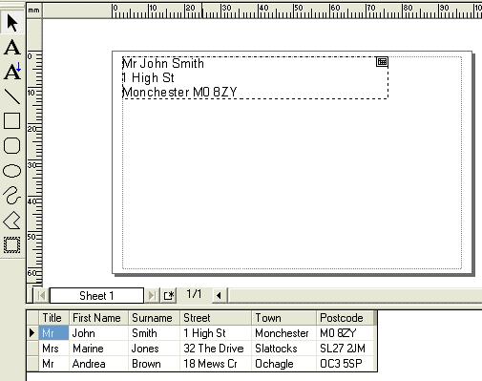The height and width of the screenshot is (381, 482).
Task: Select the ellipse tool
Action: point(12,171)
